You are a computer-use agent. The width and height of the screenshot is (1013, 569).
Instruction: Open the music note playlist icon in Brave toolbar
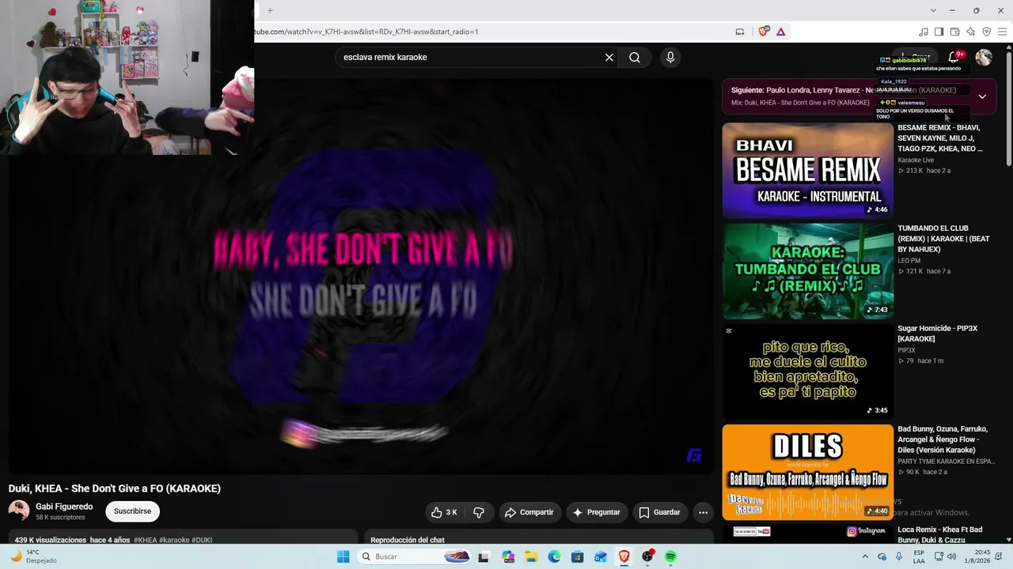(924, 32)
